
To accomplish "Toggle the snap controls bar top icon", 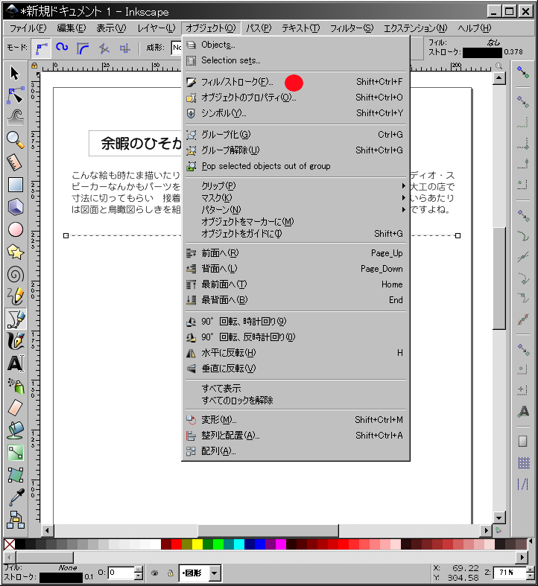I will [523, 72].
